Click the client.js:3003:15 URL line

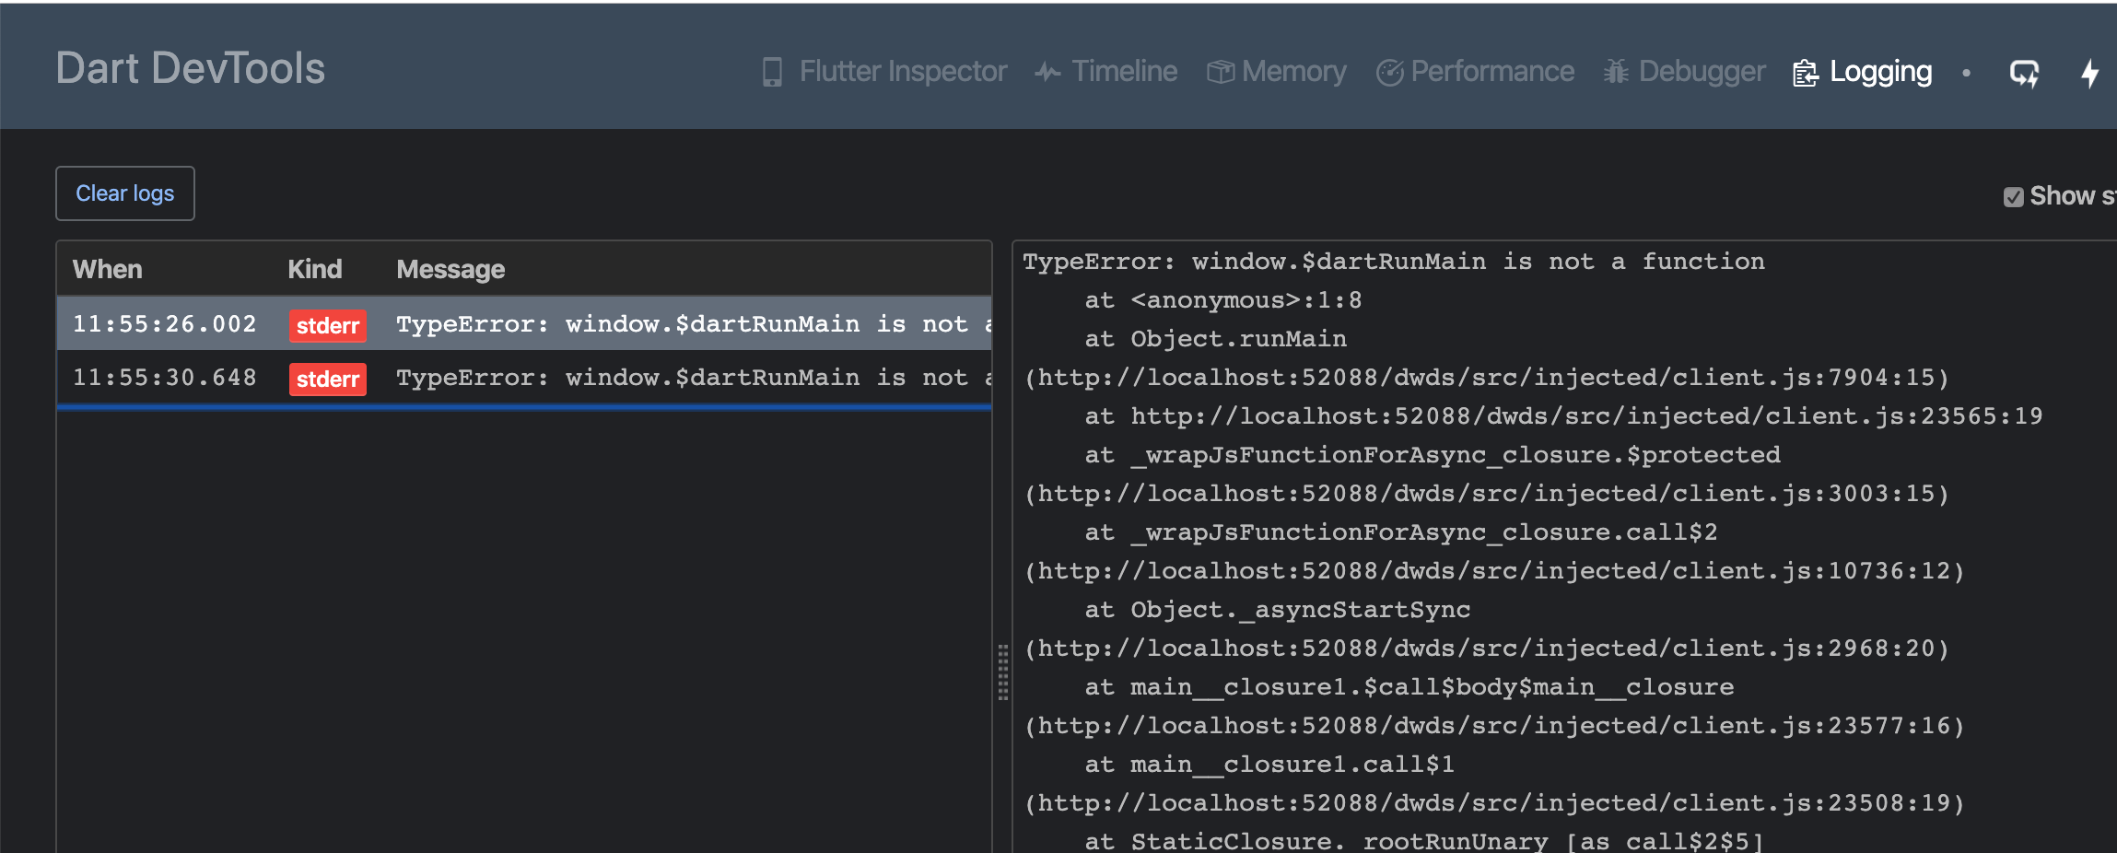[1487, 494]
